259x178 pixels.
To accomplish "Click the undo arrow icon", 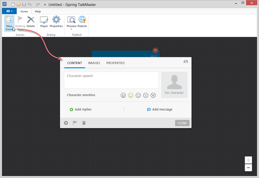I will click(x=30, y=4).
